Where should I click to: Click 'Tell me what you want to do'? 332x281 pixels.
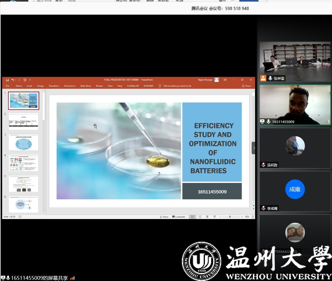click(x=177, y=86)
